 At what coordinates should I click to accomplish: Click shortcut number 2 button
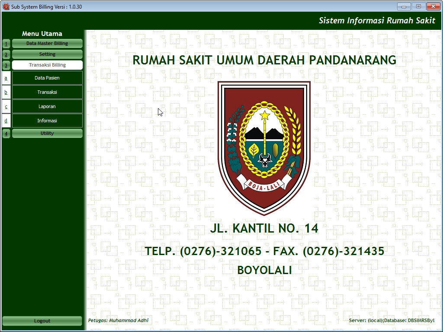point(6,54)
